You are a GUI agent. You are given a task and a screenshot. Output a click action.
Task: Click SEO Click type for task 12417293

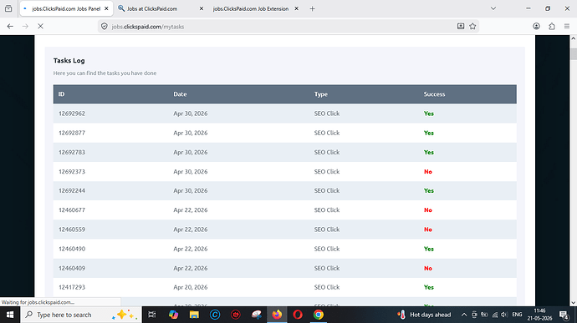click(x=327, y=287)
